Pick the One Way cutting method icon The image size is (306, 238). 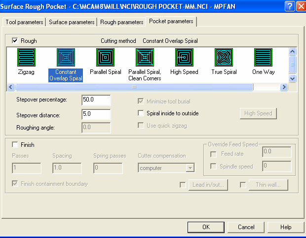(263, 58)
